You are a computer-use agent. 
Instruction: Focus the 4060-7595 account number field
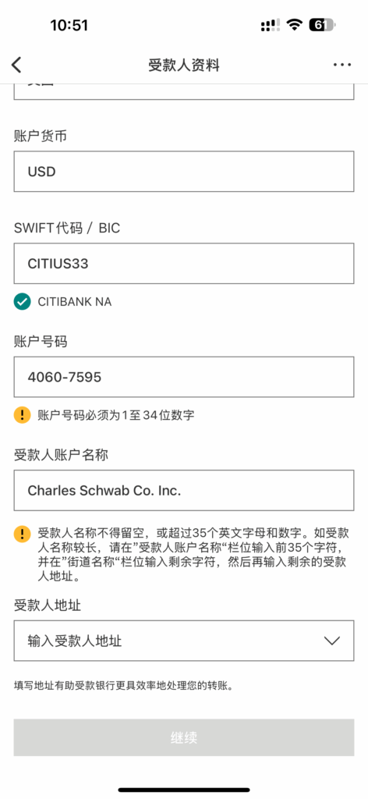[x=184, y=377]
